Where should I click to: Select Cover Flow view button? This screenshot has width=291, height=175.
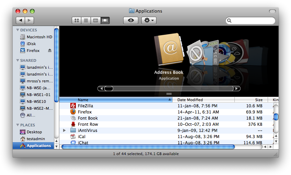click(x=105, y=21)
